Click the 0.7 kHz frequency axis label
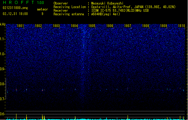Screen dimensions: 188x120 3,99
